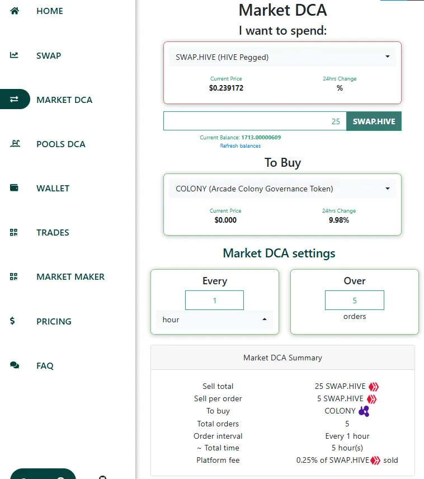Click the 'Platform fee' label

tap(218, 461)
